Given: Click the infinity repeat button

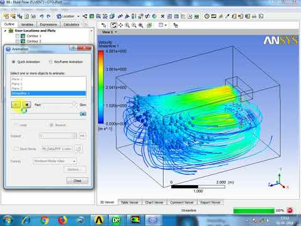Looking at the screenshot, I should [82, 136].
